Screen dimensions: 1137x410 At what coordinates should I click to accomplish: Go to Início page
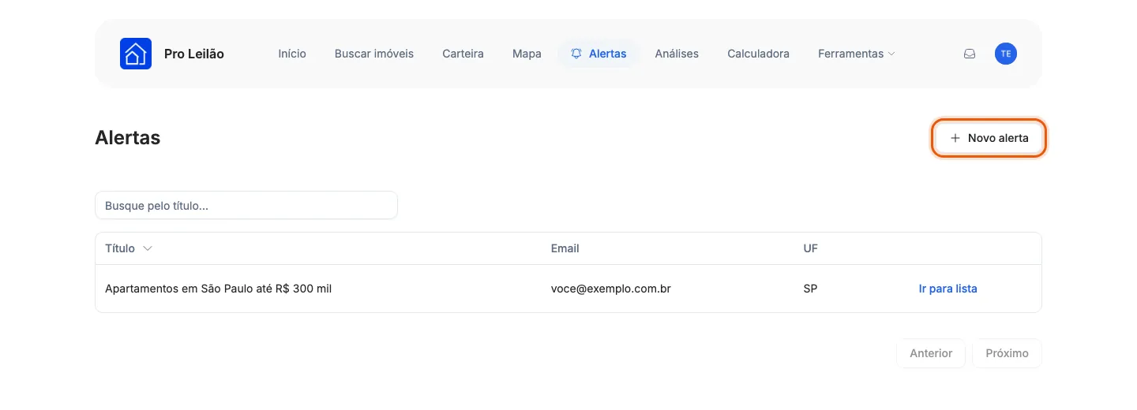pos(292,54)
